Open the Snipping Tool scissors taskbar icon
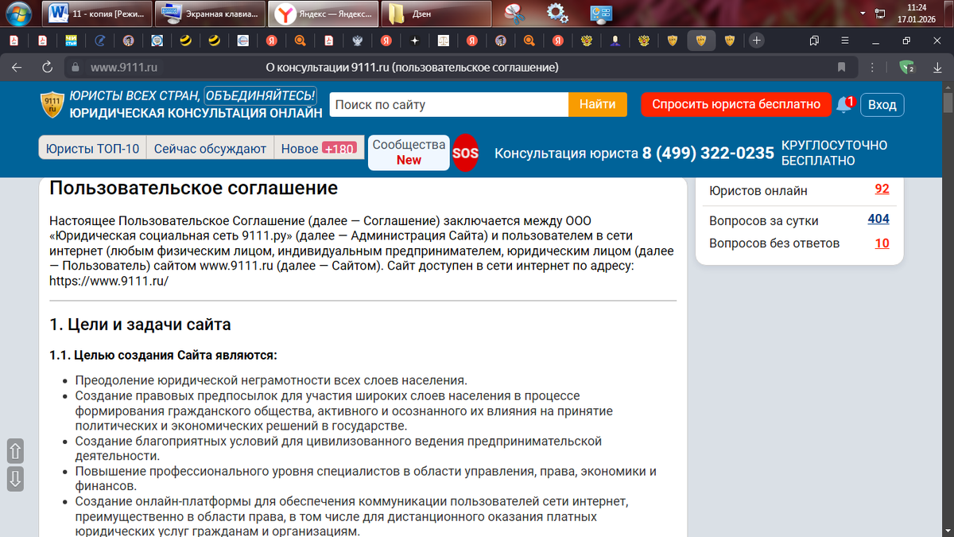954x537 pixels. [x=516, y=14]
